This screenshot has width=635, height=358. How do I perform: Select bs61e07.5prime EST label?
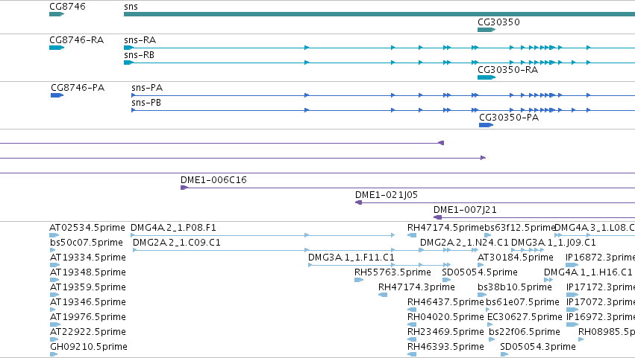click(522, 302)
